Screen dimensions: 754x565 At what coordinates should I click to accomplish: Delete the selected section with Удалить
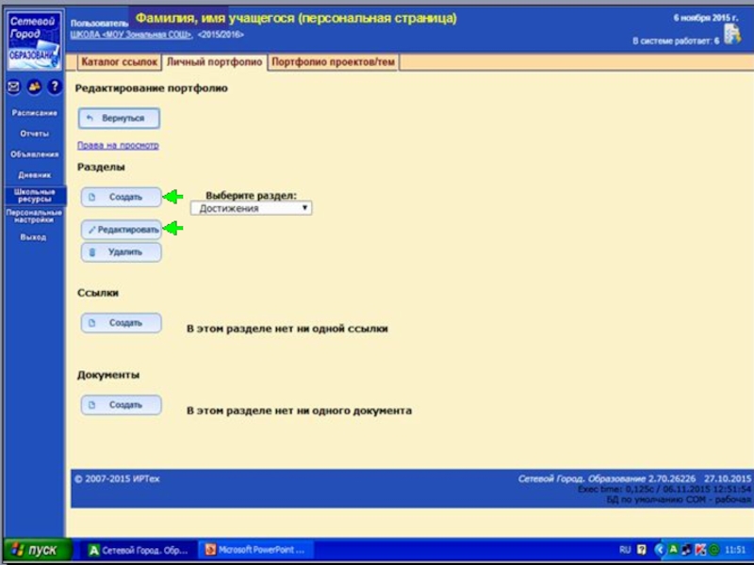pos(121,252)
